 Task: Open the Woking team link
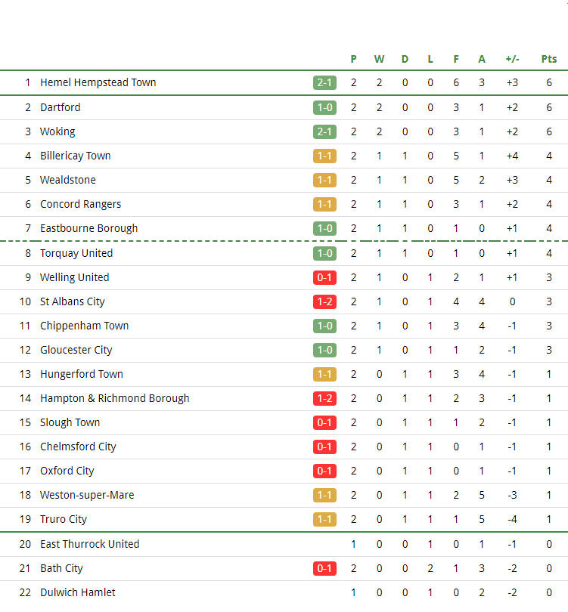tap(57, 132)
